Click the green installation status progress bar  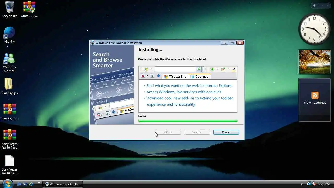(188, 121)
